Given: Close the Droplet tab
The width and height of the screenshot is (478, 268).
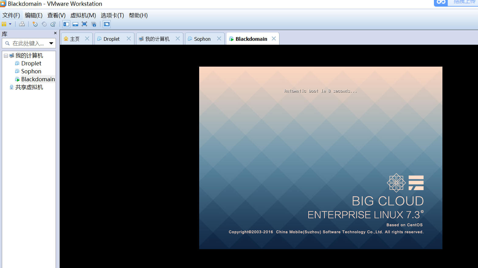Looking at the screenshot, I should pos(129,39).
